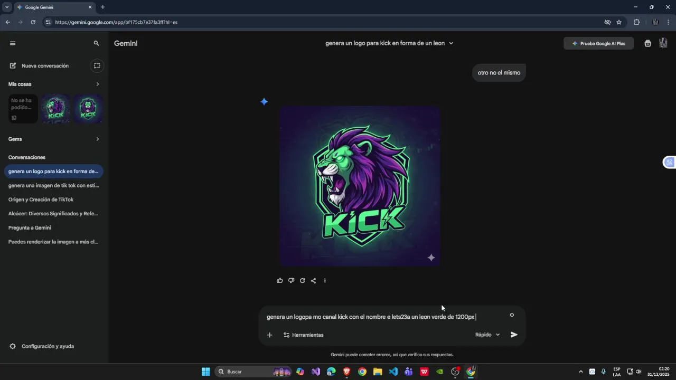Show hidden system tray icons

581,372
